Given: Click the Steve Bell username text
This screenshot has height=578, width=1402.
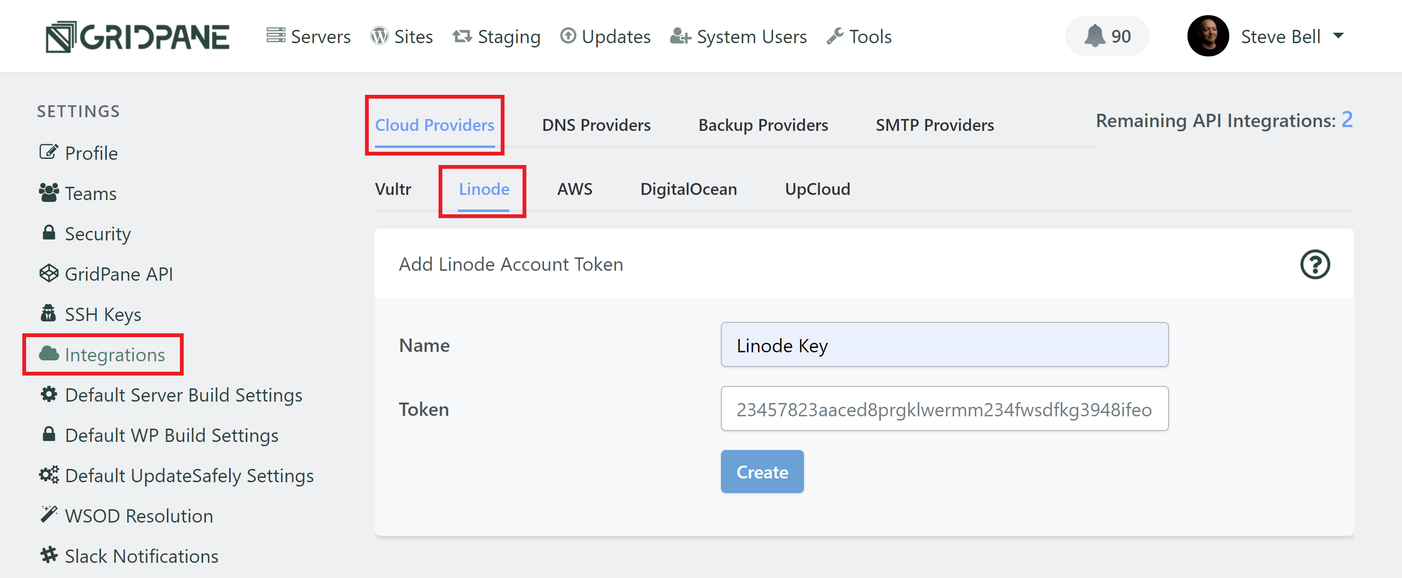Looking at the screenshot, I should coord(1280,37).
